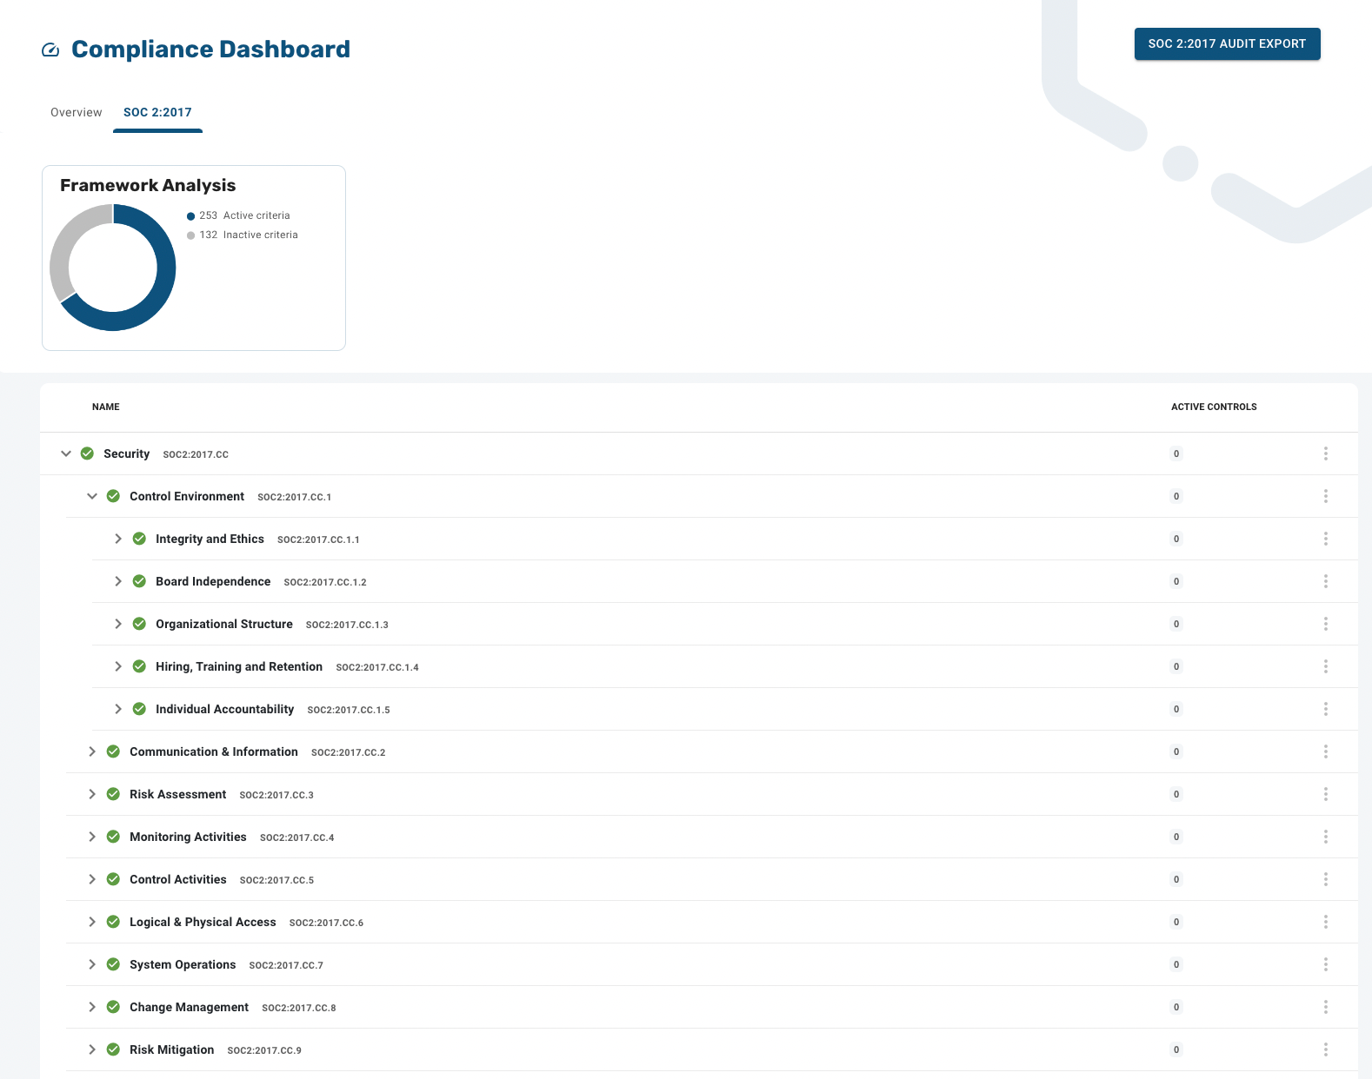Click green check icon for System Operations

(113, 964)
